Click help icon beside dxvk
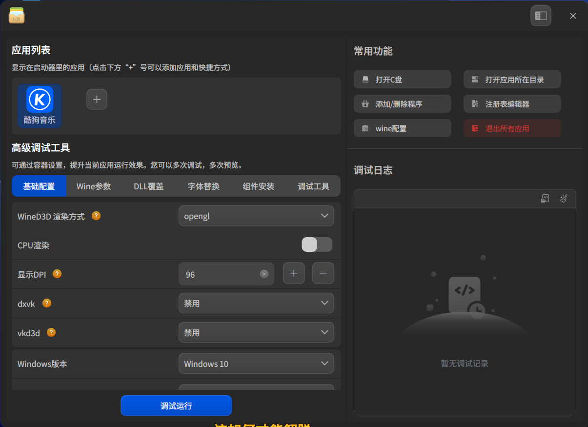The height and width of the screenshot is (427, 588). pyautogui.click(x=47, y=303)
